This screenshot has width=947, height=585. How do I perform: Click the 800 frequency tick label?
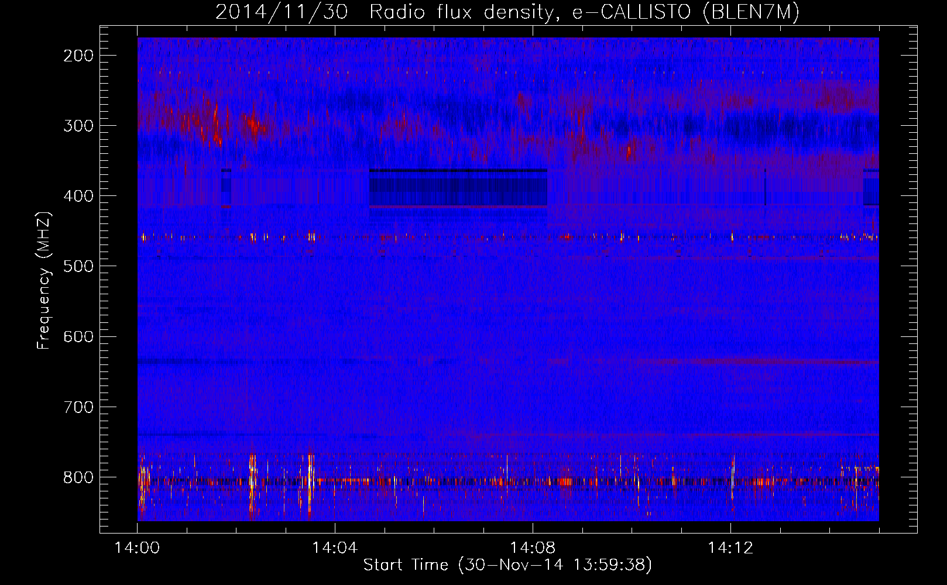pyautogui.click(x=78, y=477)
